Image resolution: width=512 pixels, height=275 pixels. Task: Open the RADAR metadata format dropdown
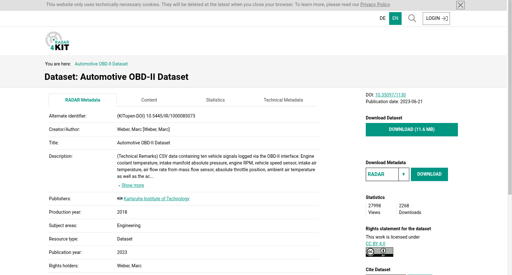coord(388,174)
